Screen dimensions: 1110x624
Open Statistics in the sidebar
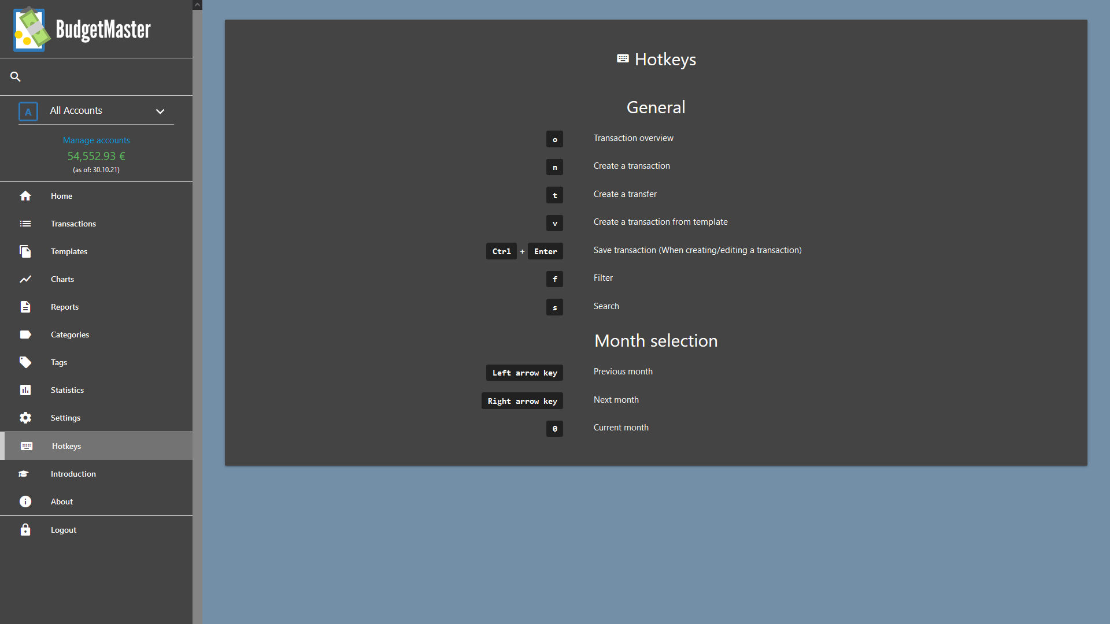(x=96, y=390)
